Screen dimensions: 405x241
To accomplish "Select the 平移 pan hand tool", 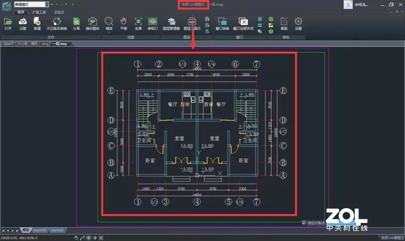I will click(x=124, y=22).
